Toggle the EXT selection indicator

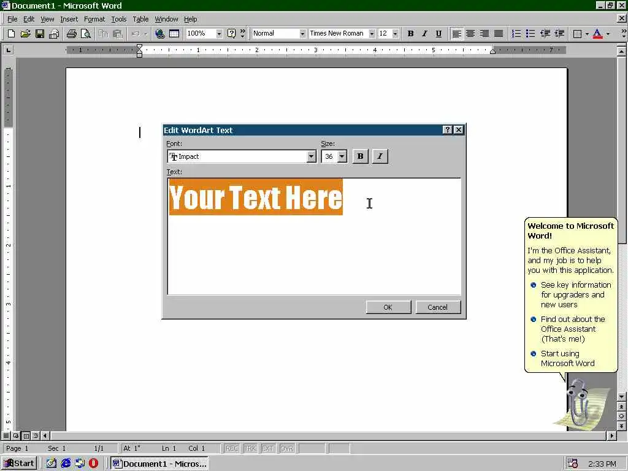267,448
